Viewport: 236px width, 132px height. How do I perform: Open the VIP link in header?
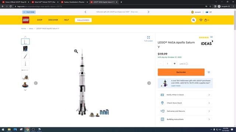(x=209, y=12)
